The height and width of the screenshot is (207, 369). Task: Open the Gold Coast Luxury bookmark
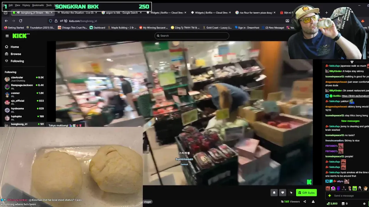[x=217, y=28]
